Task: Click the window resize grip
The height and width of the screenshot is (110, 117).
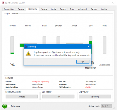Action: [114, 108]
